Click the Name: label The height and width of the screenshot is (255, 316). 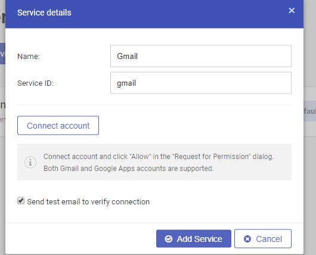(29, 56)
